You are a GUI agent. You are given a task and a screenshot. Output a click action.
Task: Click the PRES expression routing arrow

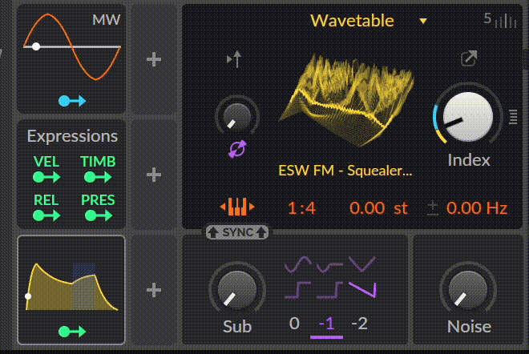coord(99,215)
